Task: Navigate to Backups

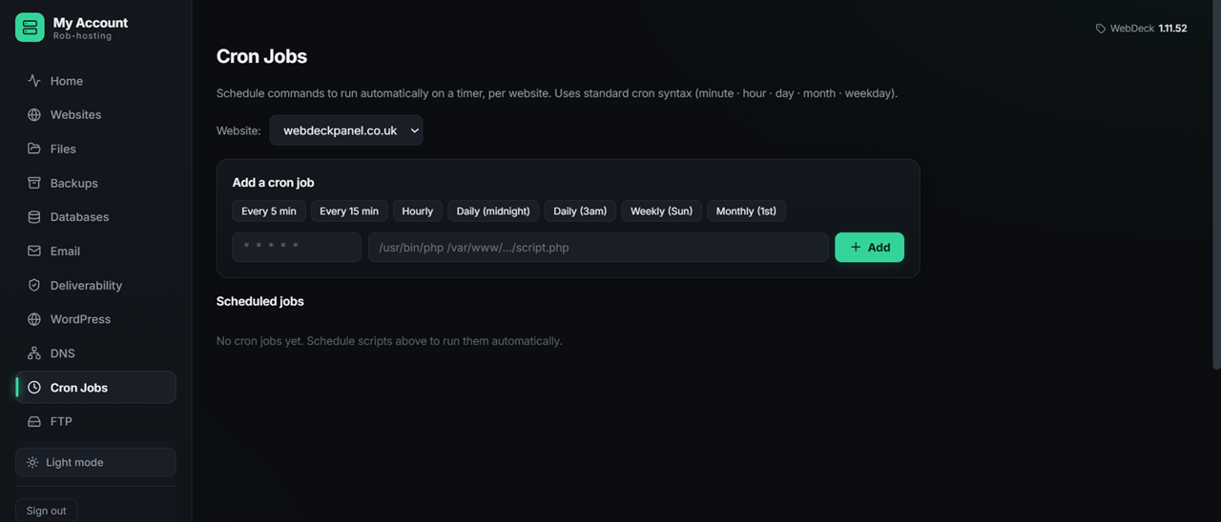Action: [x=95, y=183]
